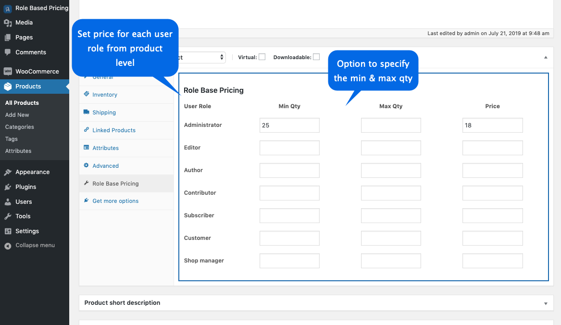Open the Shipping product data tab
Screen dimensions: 561x325
pyautogui.click(x=104, y=112)
